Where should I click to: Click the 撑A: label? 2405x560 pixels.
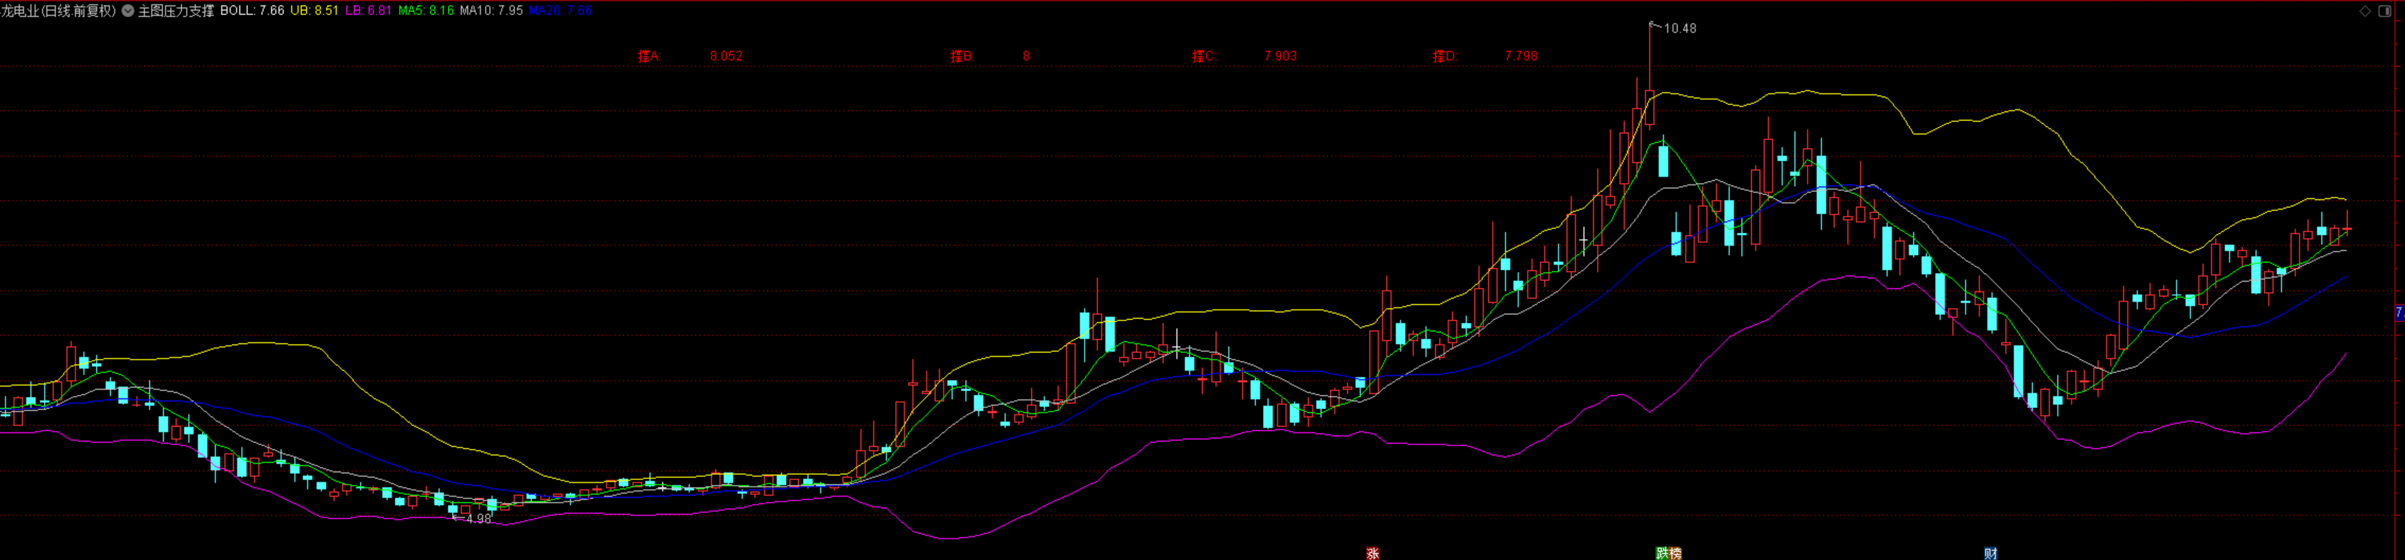point(649,56)
